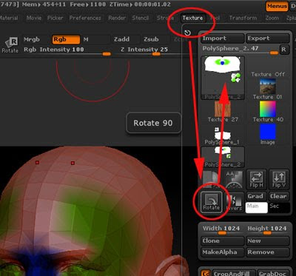Image resolution: width=296 pixels, height=276 pixels.
Task: Open the Material menu
Action: (9, 18)
